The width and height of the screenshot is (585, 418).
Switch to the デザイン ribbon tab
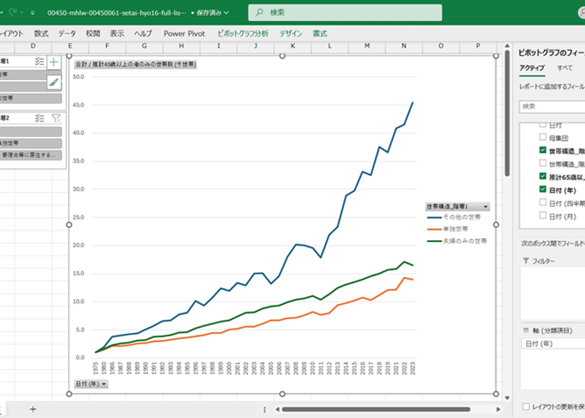[x=291, y=34]
